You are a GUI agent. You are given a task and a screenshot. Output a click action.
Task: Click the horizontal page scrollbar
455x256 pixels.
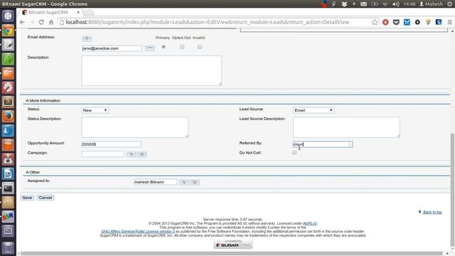[232, 253]
